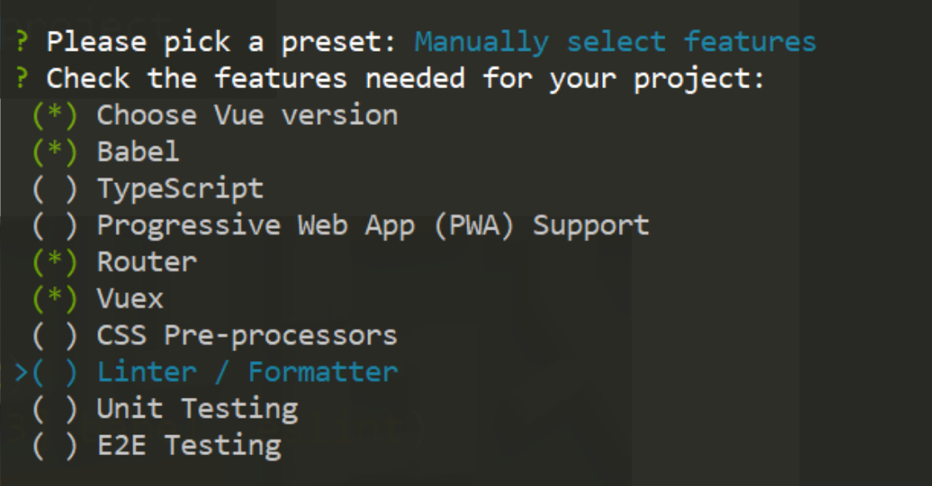
Task: Check the CSS Pre-processors checkbox
Action: click(x=55, y=335)
